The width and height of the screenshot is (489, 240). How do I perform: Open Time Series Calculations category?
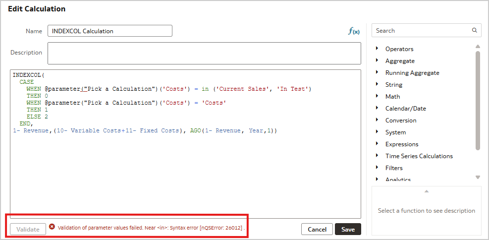(x=419, y=156)
